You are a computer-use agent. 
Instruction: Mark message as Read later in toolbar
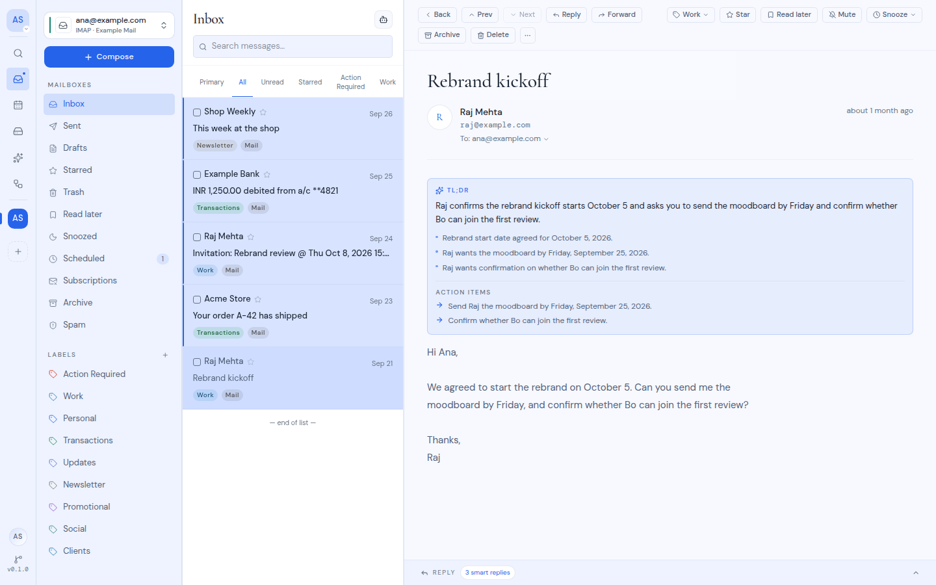click(789, 15)
